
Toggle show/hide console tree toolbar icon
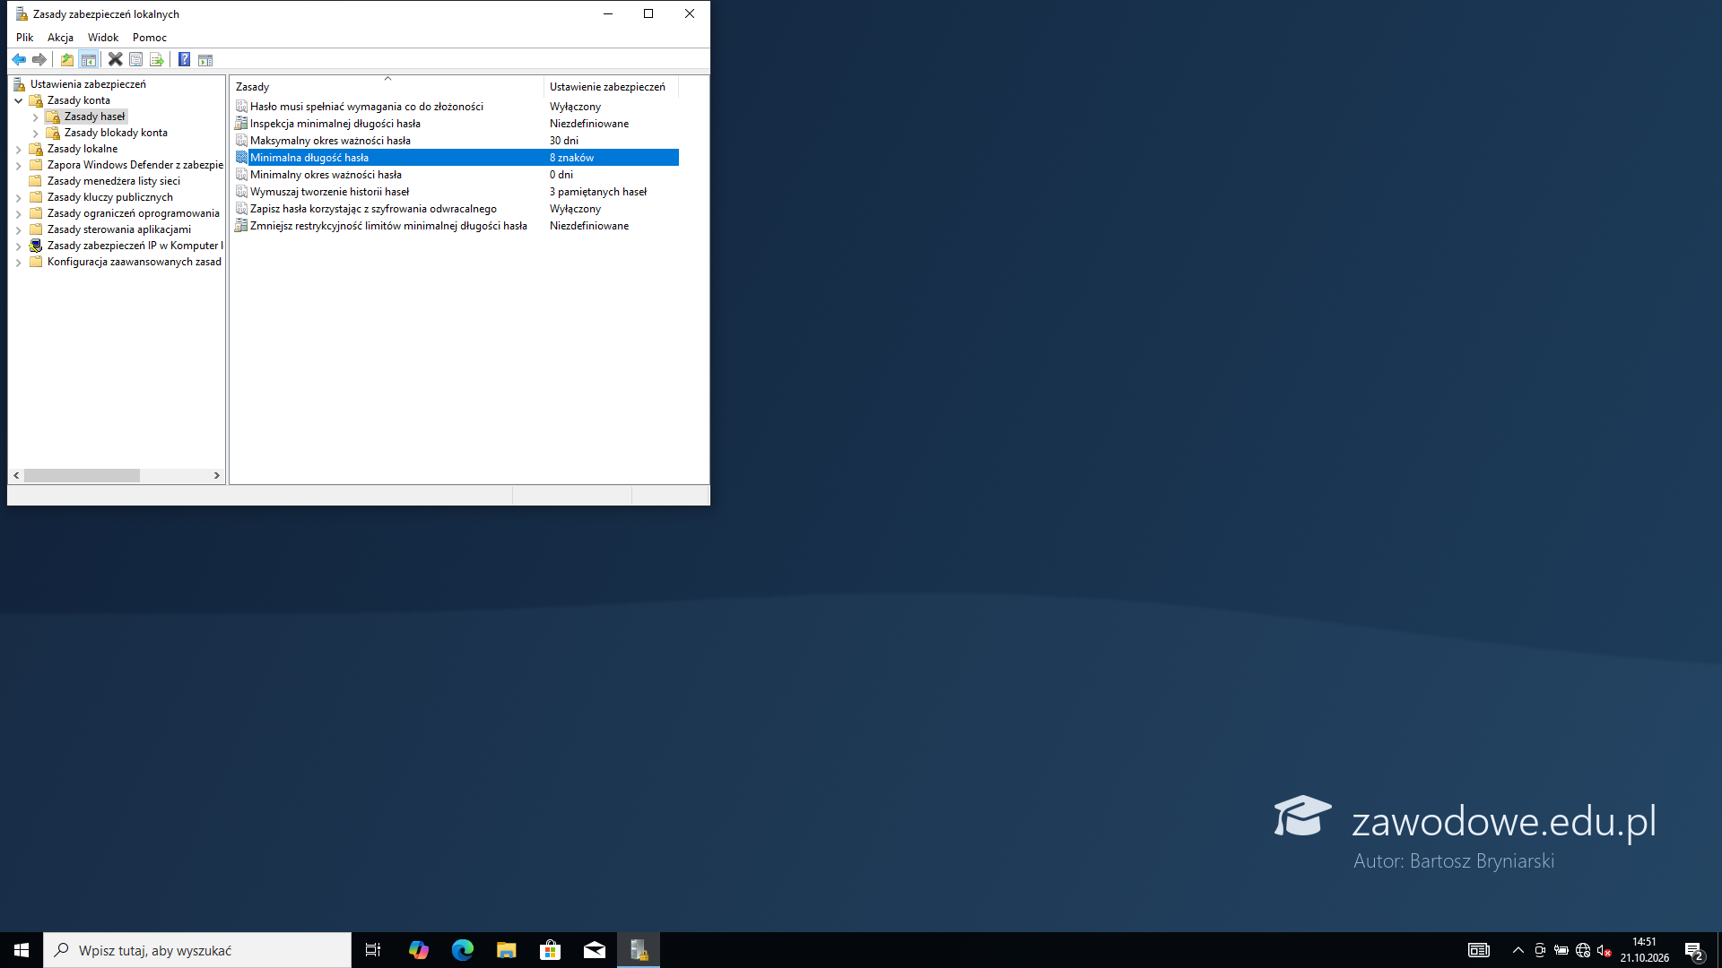(88, 59)
